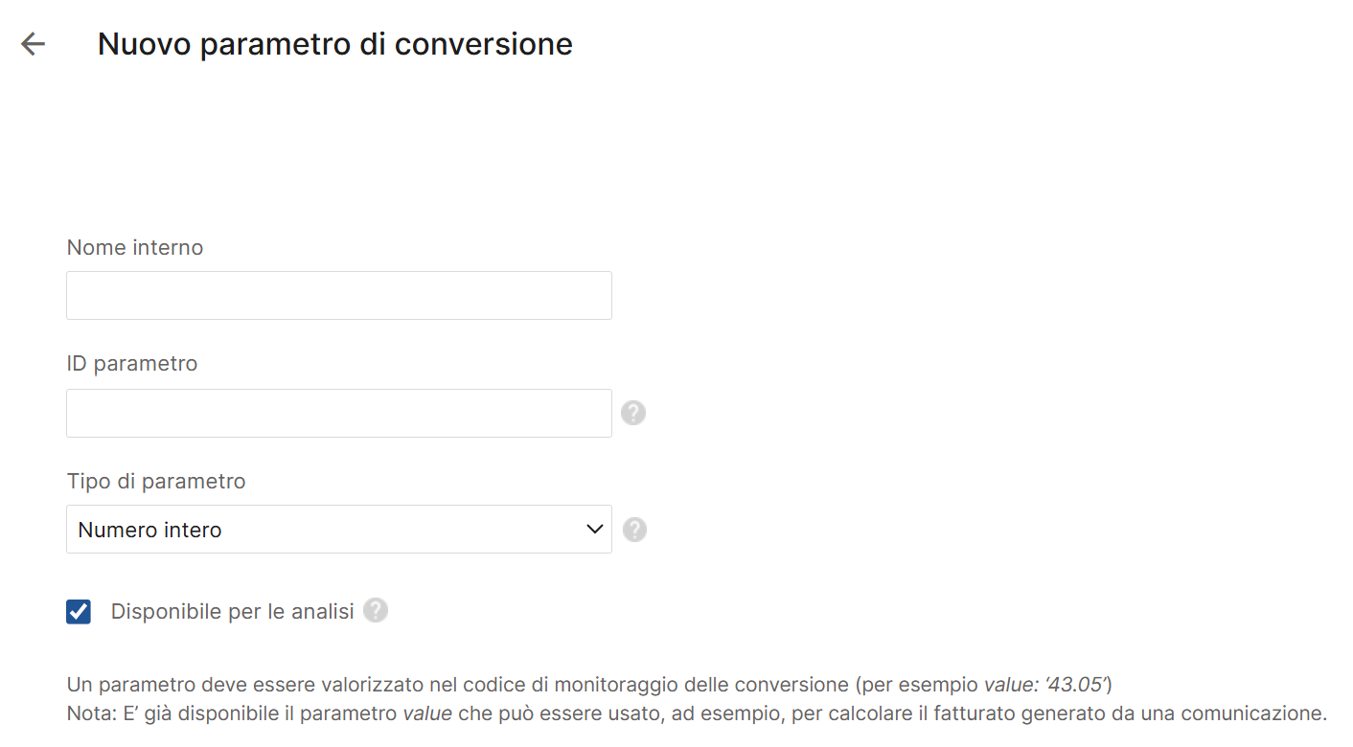
Task: Click the italic word value in Nota line
Action: tap(426, 713)
